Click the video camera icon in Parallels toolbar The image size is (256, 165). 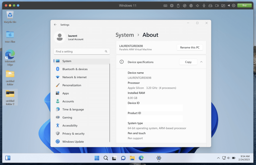[217, 6]
